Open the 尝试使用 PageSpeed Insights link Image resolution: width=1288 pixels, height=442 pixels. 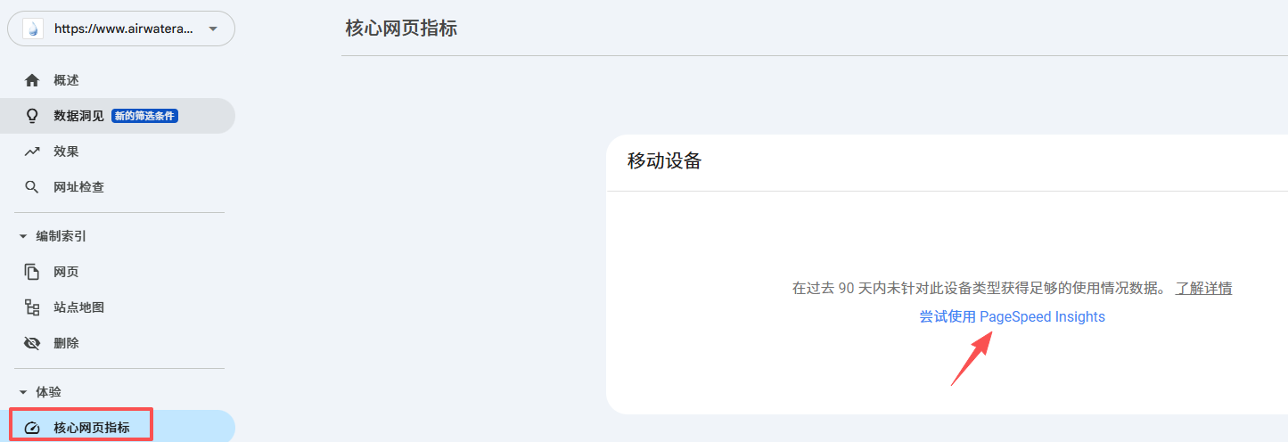(1013, 317)
